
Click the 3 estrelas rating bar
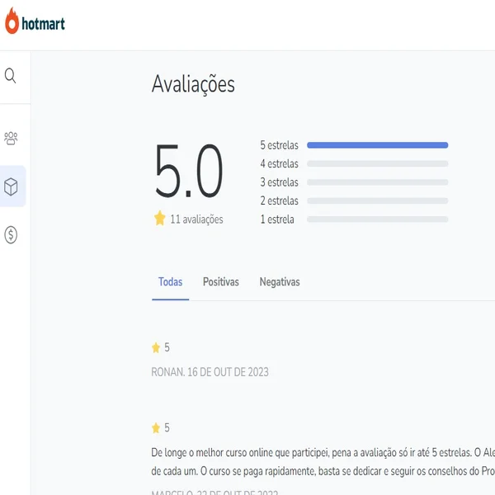[378, 182]
